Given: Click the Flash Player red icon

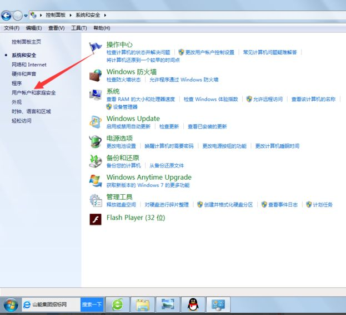Looking at the screenshot, I should [96, 218].
